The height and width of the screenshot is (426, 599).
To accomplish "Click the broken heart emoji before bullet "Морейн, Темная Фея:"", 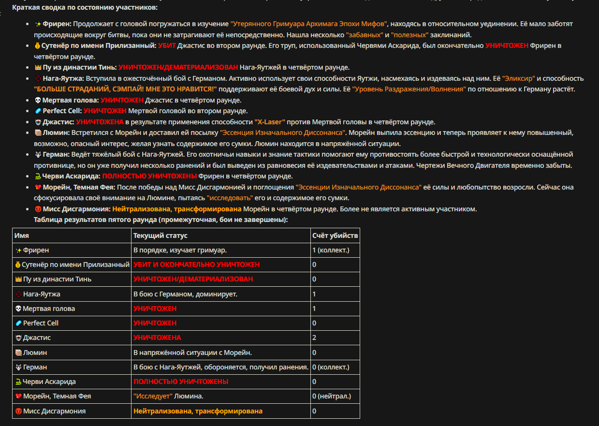I will tap(38, 187).
